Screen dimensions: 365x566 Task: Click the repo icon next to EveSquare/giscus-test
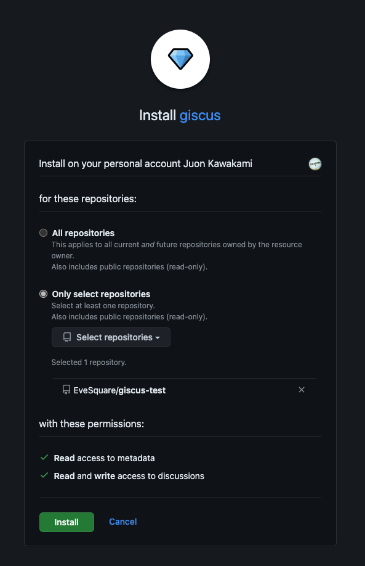[x=66, y=390]
